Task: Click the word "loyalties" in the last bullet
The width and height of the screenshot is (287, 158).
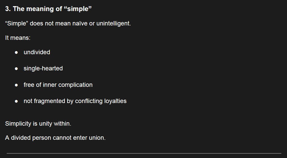Action: (x=115, y=101)
